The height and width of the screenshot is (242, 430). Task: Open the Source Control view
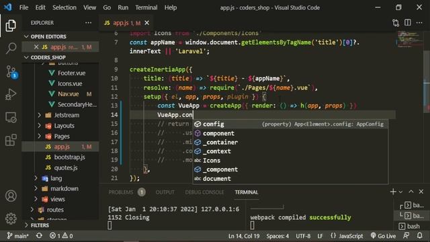coord(11,72)
